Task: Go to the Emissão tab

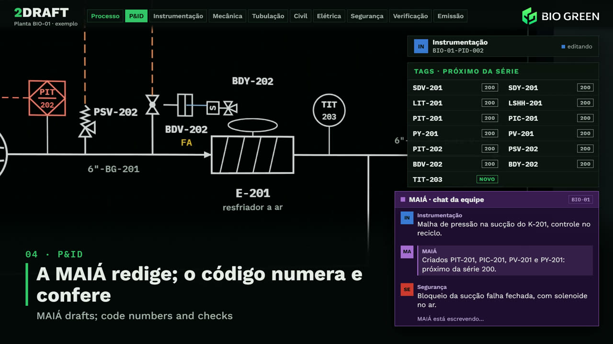Action: (451, 16)
